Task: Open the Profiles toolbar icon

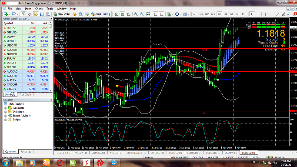Action: pos(14,14)
